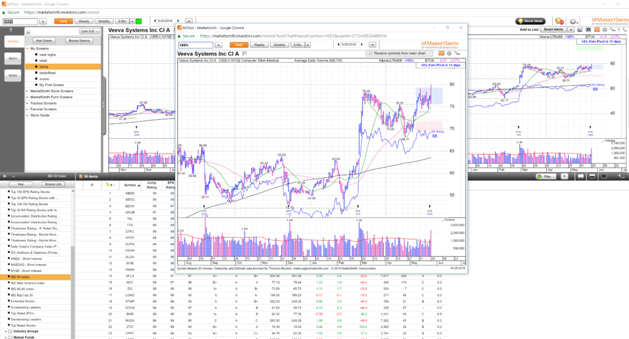Expand MarketSmith Fund Screens node
This screenshot has height=339, width=629.
click(x=28, y=97)
